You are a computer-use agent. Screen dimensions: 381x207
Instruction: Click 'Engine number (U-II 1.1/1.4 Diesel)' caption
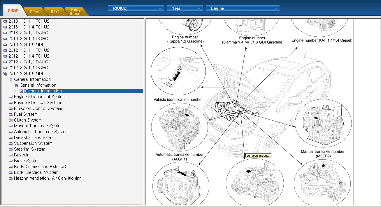322,41
